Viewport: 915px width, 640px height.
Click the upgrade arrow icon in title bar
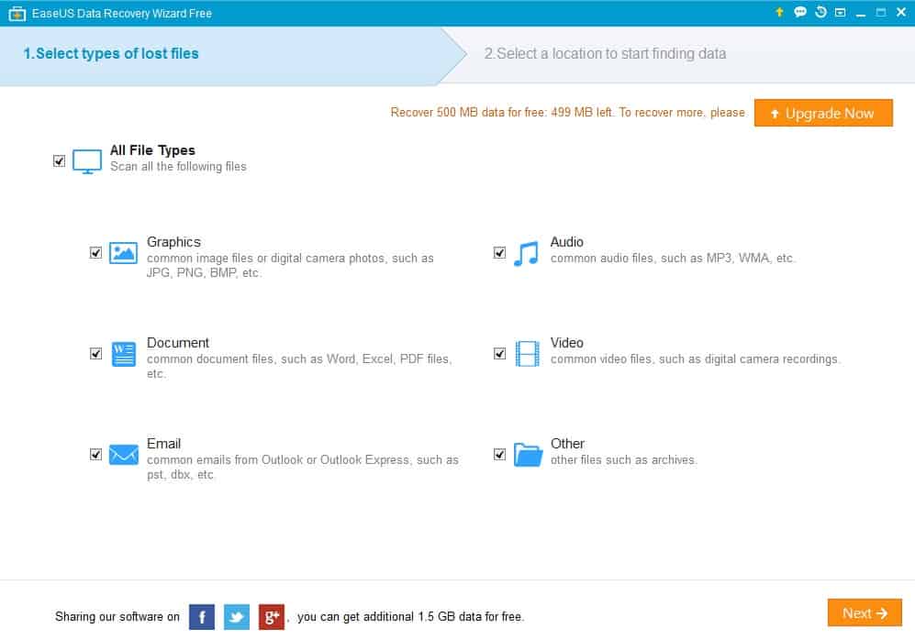(x=779, y=12)
